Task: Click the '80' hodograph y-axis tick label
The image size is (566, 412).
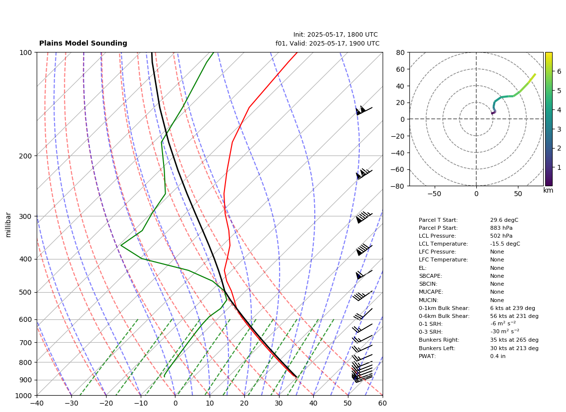Action: click(x=400, y=52)
